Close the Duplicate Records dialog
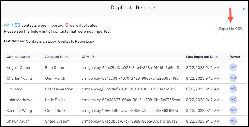249x127 pixels. [244, 9]
